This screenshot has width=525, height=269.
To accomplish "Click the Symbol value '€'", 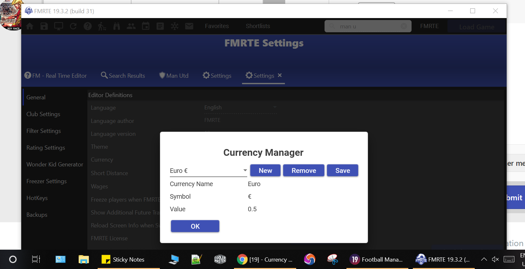I will pyautogui.click(x=250, y=196).
